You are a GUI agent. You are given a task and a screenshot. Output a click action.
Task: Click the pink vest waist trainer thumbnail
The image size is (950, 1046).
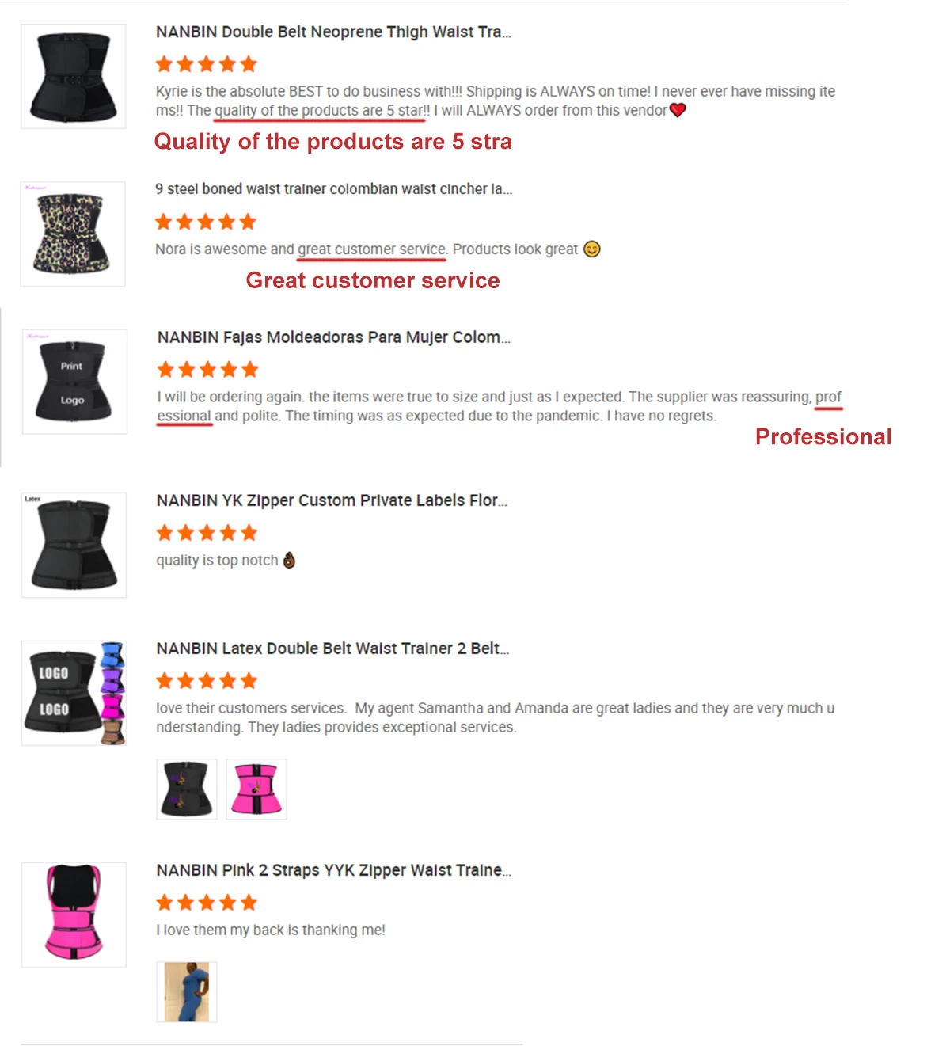pos(74,915)
